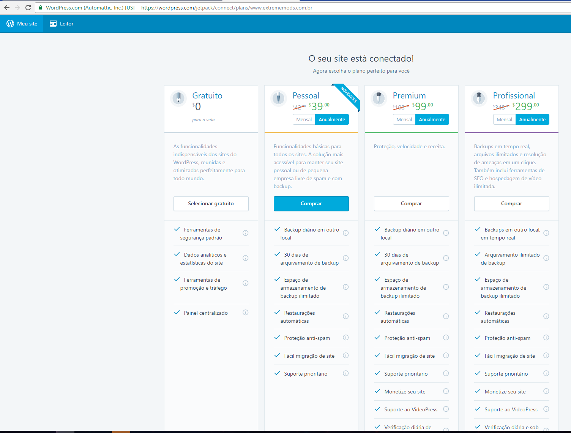Open info for Dados analíticos e estatísticas
Viewport: 571px width, 433px height.
tap(246, 258)
